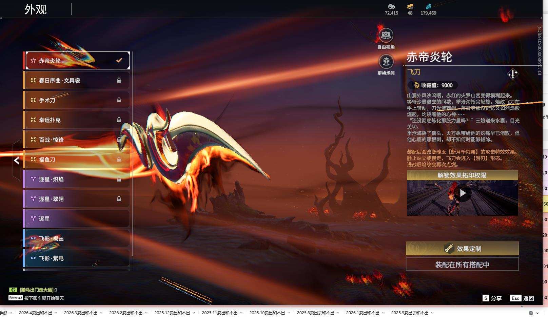This screenshot has width=548, height=318.
Task: Click the weapon rotate icon next to 飞刀
Action: tap(513, 74)
